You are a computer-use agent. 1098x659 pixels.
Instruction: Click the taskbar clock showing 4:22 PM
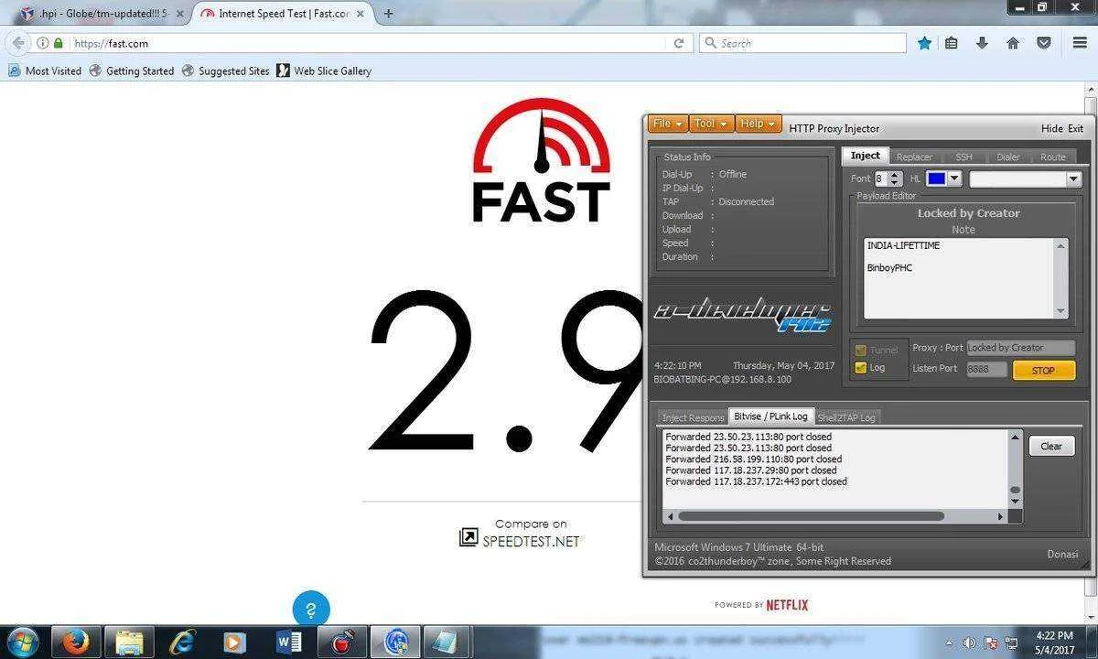click(1054, 643)
